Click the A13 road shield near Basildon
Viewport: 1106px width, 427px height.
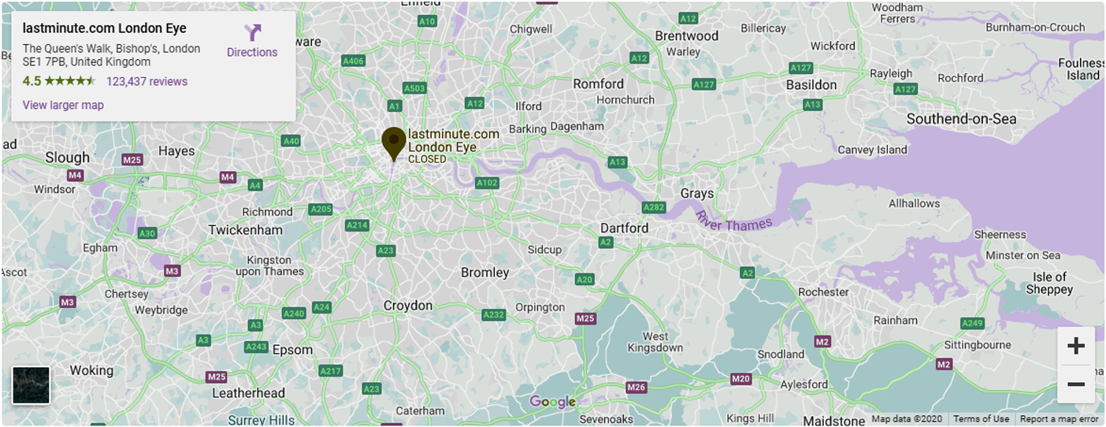tap(813, 105)
